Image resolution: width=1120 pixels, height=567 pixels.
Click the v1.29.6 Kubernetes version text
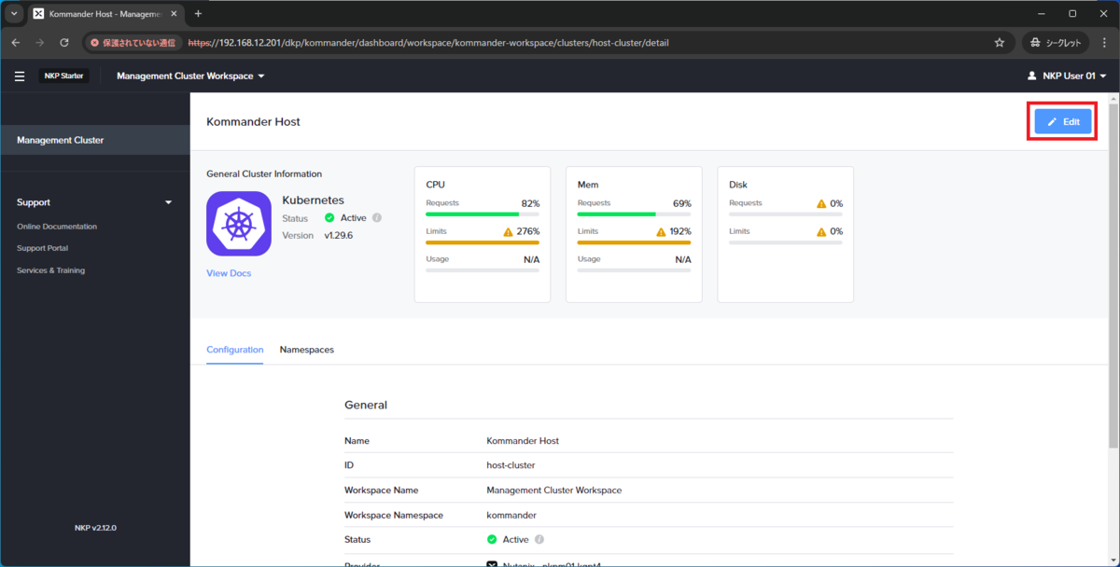click(339, 235)
